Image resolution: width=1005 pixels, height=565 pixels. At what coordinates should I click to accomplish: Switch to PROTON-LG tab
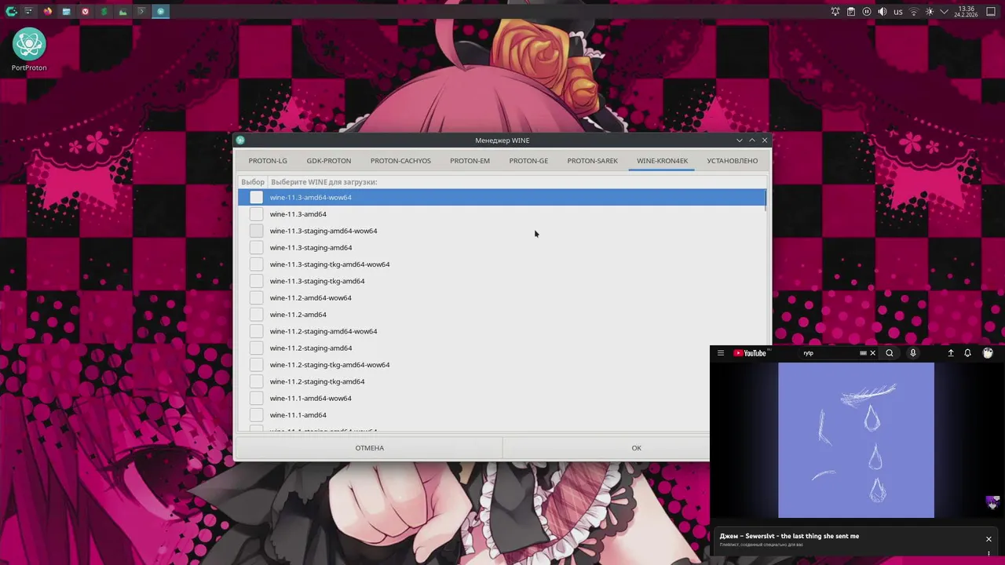point(268,161)
